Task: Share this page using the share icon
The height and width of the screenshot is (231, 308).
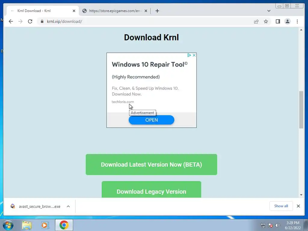Action: 256,21
